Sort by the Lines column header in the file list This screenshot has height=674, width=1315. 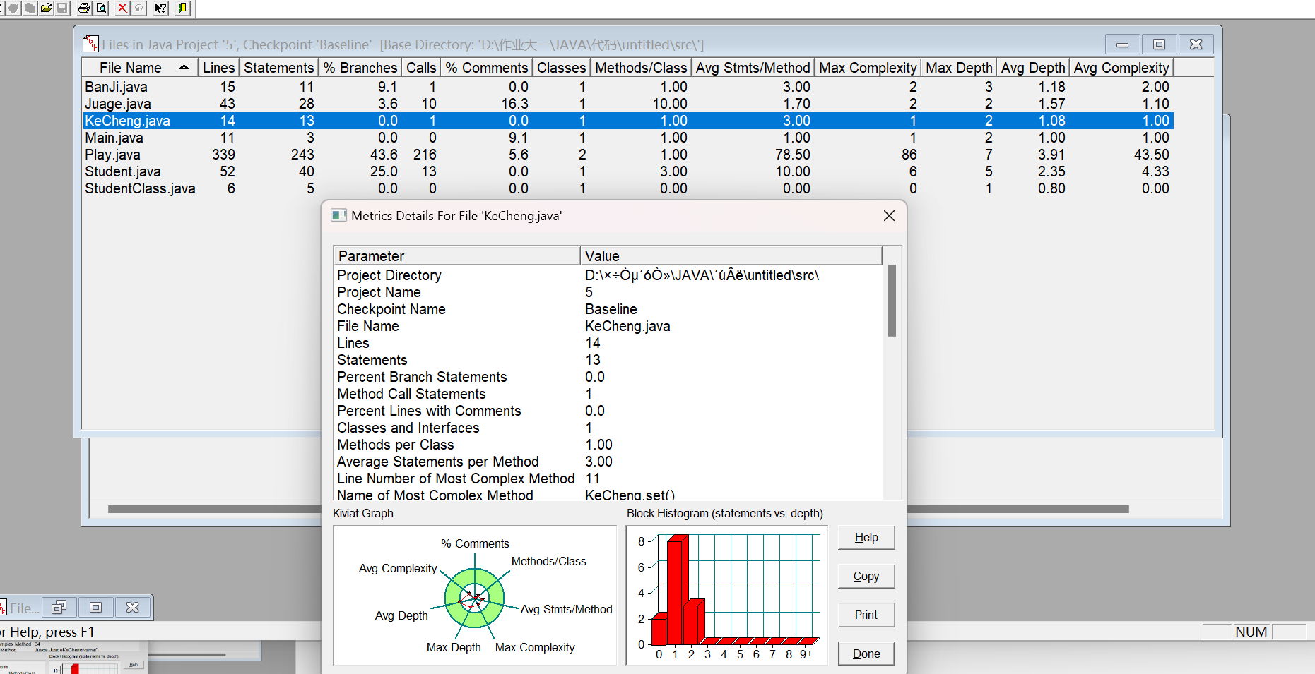pos(218,68)
